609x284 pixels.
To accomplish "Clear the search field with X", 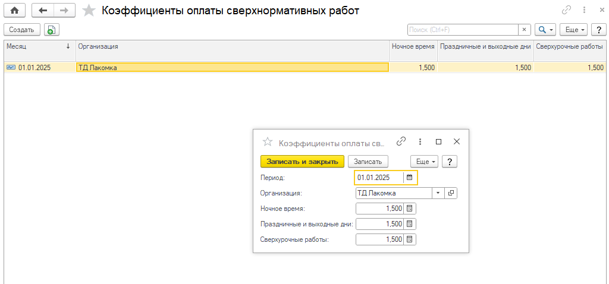I will [x=524, y=30].
